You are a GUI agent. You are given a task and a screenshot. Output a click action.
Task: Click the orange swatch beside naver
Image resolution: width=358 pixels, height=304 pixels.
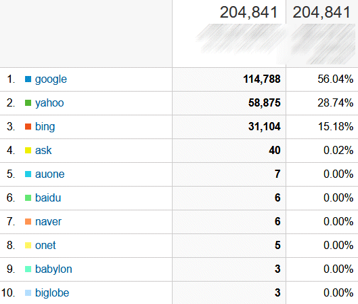coord(28,222)
